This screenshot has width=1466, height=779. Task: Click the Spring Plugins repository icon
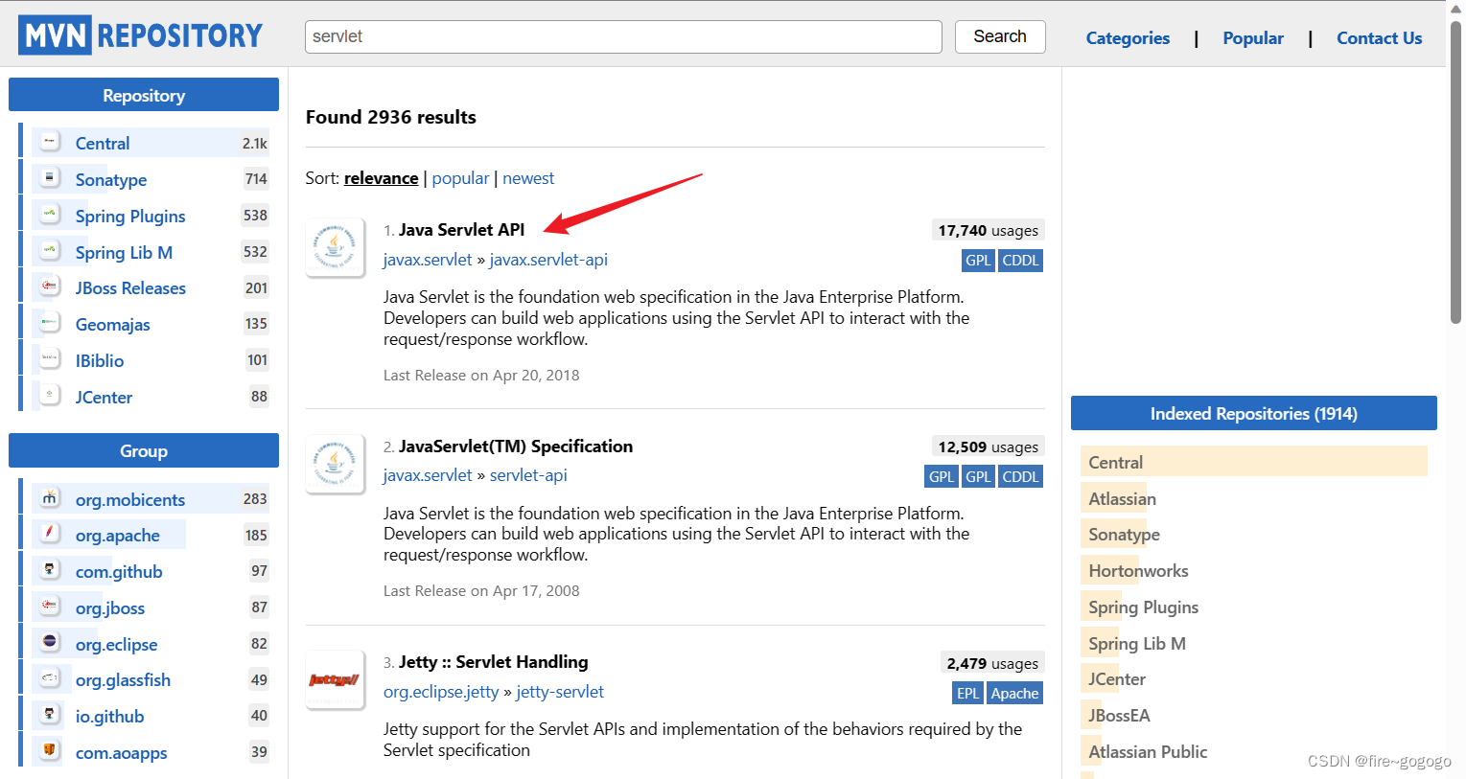(x=50, y=215)
